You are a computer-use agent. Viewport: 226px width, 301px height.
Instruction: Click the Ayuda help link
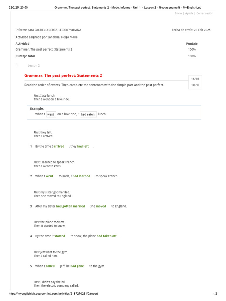click(189, 13)
